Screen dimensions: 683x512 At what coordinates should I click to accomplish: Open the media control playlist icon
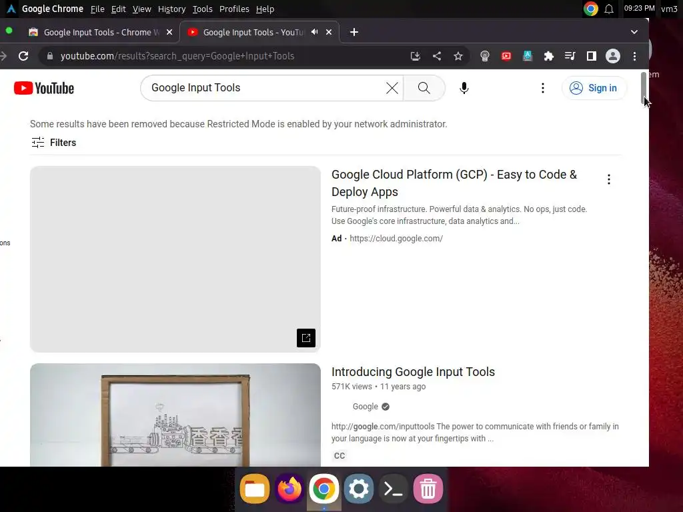[x=570, y=56]
